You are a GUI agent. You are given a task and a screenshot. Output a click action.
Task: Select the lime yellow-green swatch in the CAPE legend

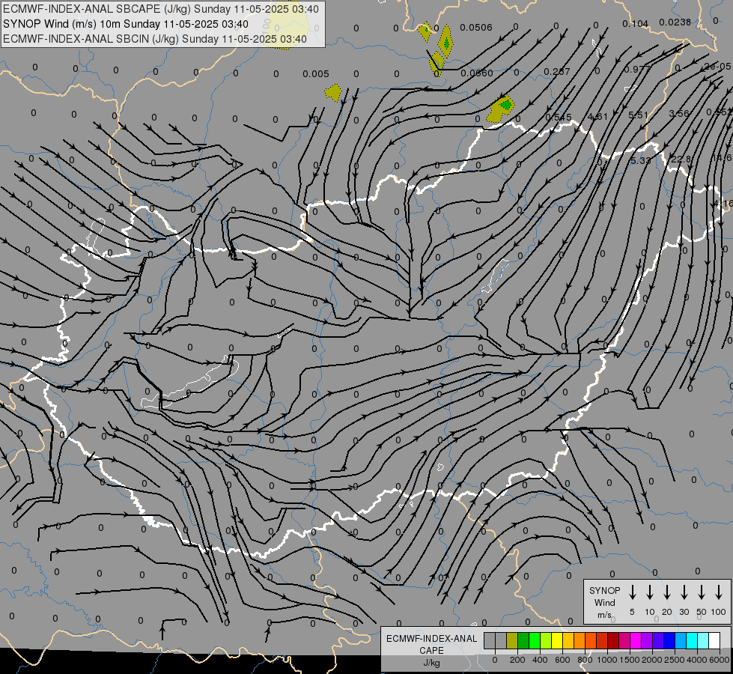pos(546,641)
